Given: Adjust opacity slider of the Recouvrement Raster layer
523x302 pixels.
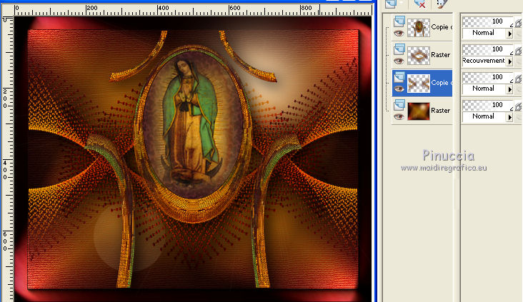Looking at the screenshot, I should point(488,49).
